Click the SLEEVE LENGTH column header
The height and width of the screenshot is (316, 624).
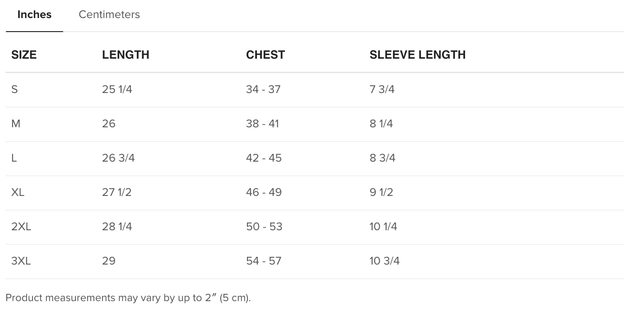pos(418,55)
